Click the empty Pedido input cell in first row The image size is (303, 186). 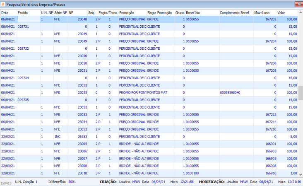click(x=29, y=19)
